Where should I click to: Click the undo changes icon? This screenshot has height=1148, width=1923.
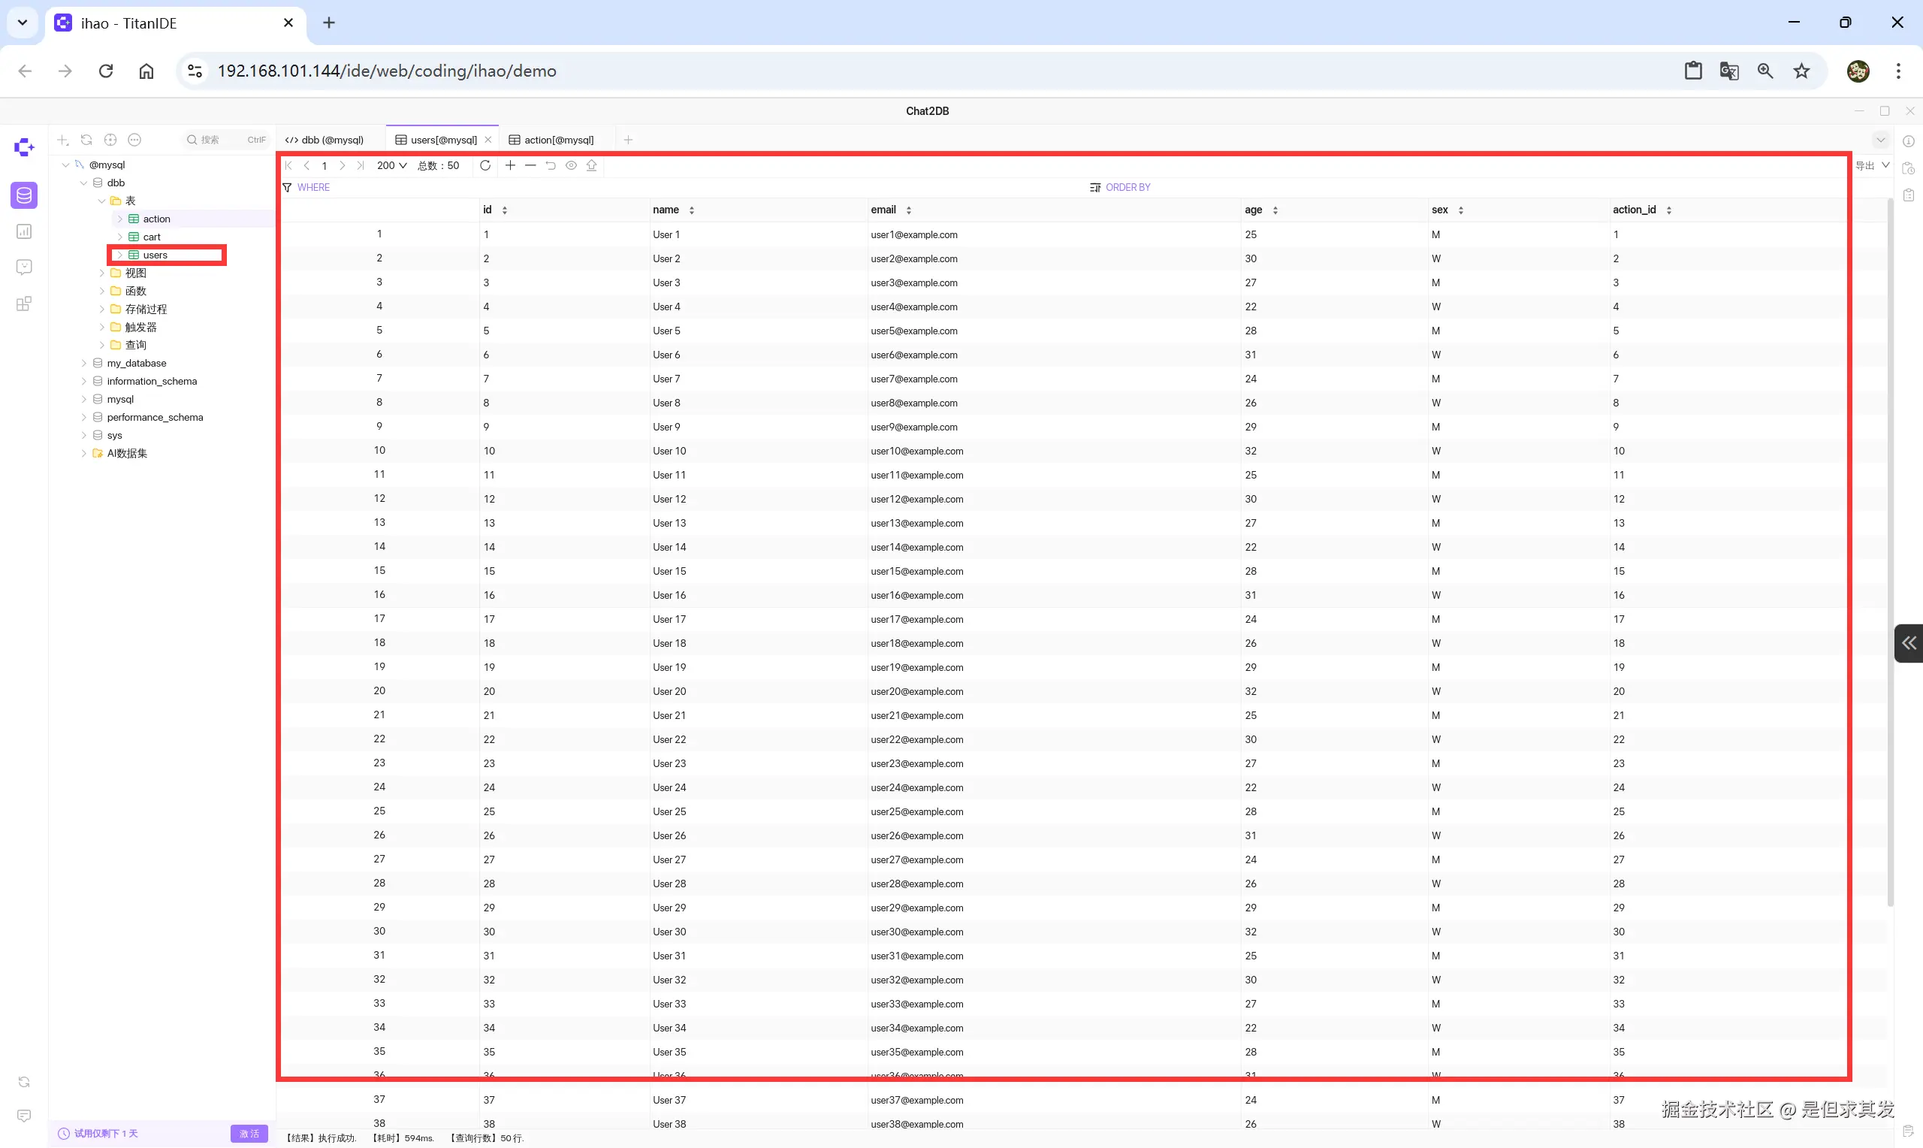pyautogui.click(x=551, y=165)
